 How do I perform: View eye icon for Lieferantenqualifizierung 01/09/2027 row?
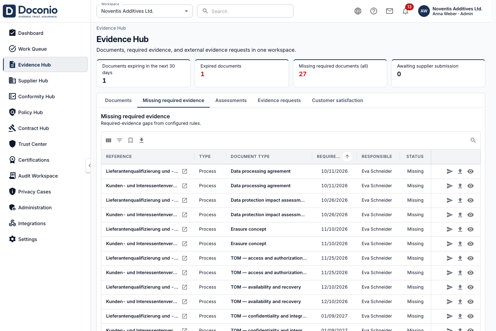coord(471,316)
